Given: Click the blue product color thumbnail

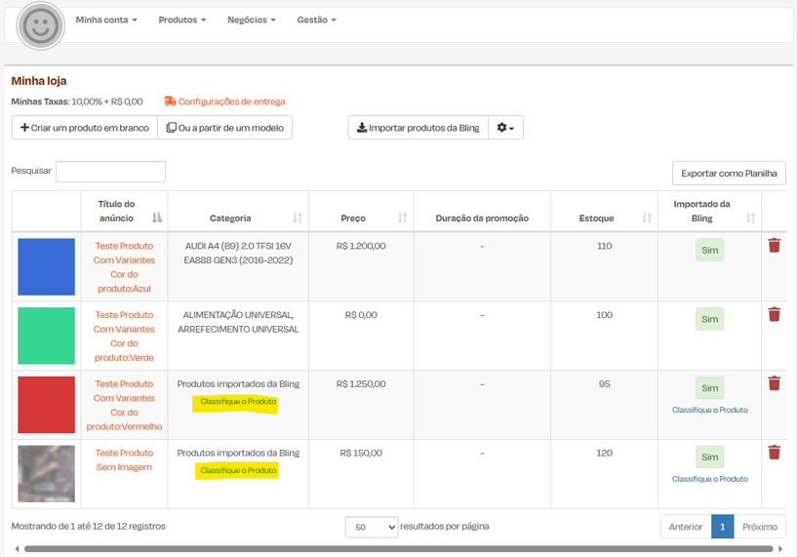Looking at the screenshot, I should click(46, 266).
